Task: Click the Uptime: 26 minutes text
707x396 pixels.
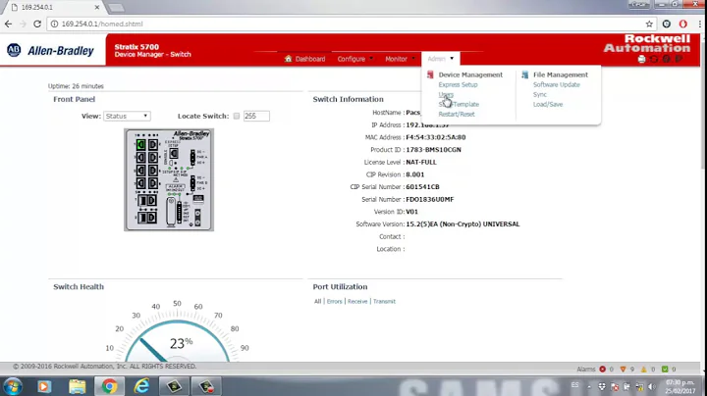Action: (76, 86)
